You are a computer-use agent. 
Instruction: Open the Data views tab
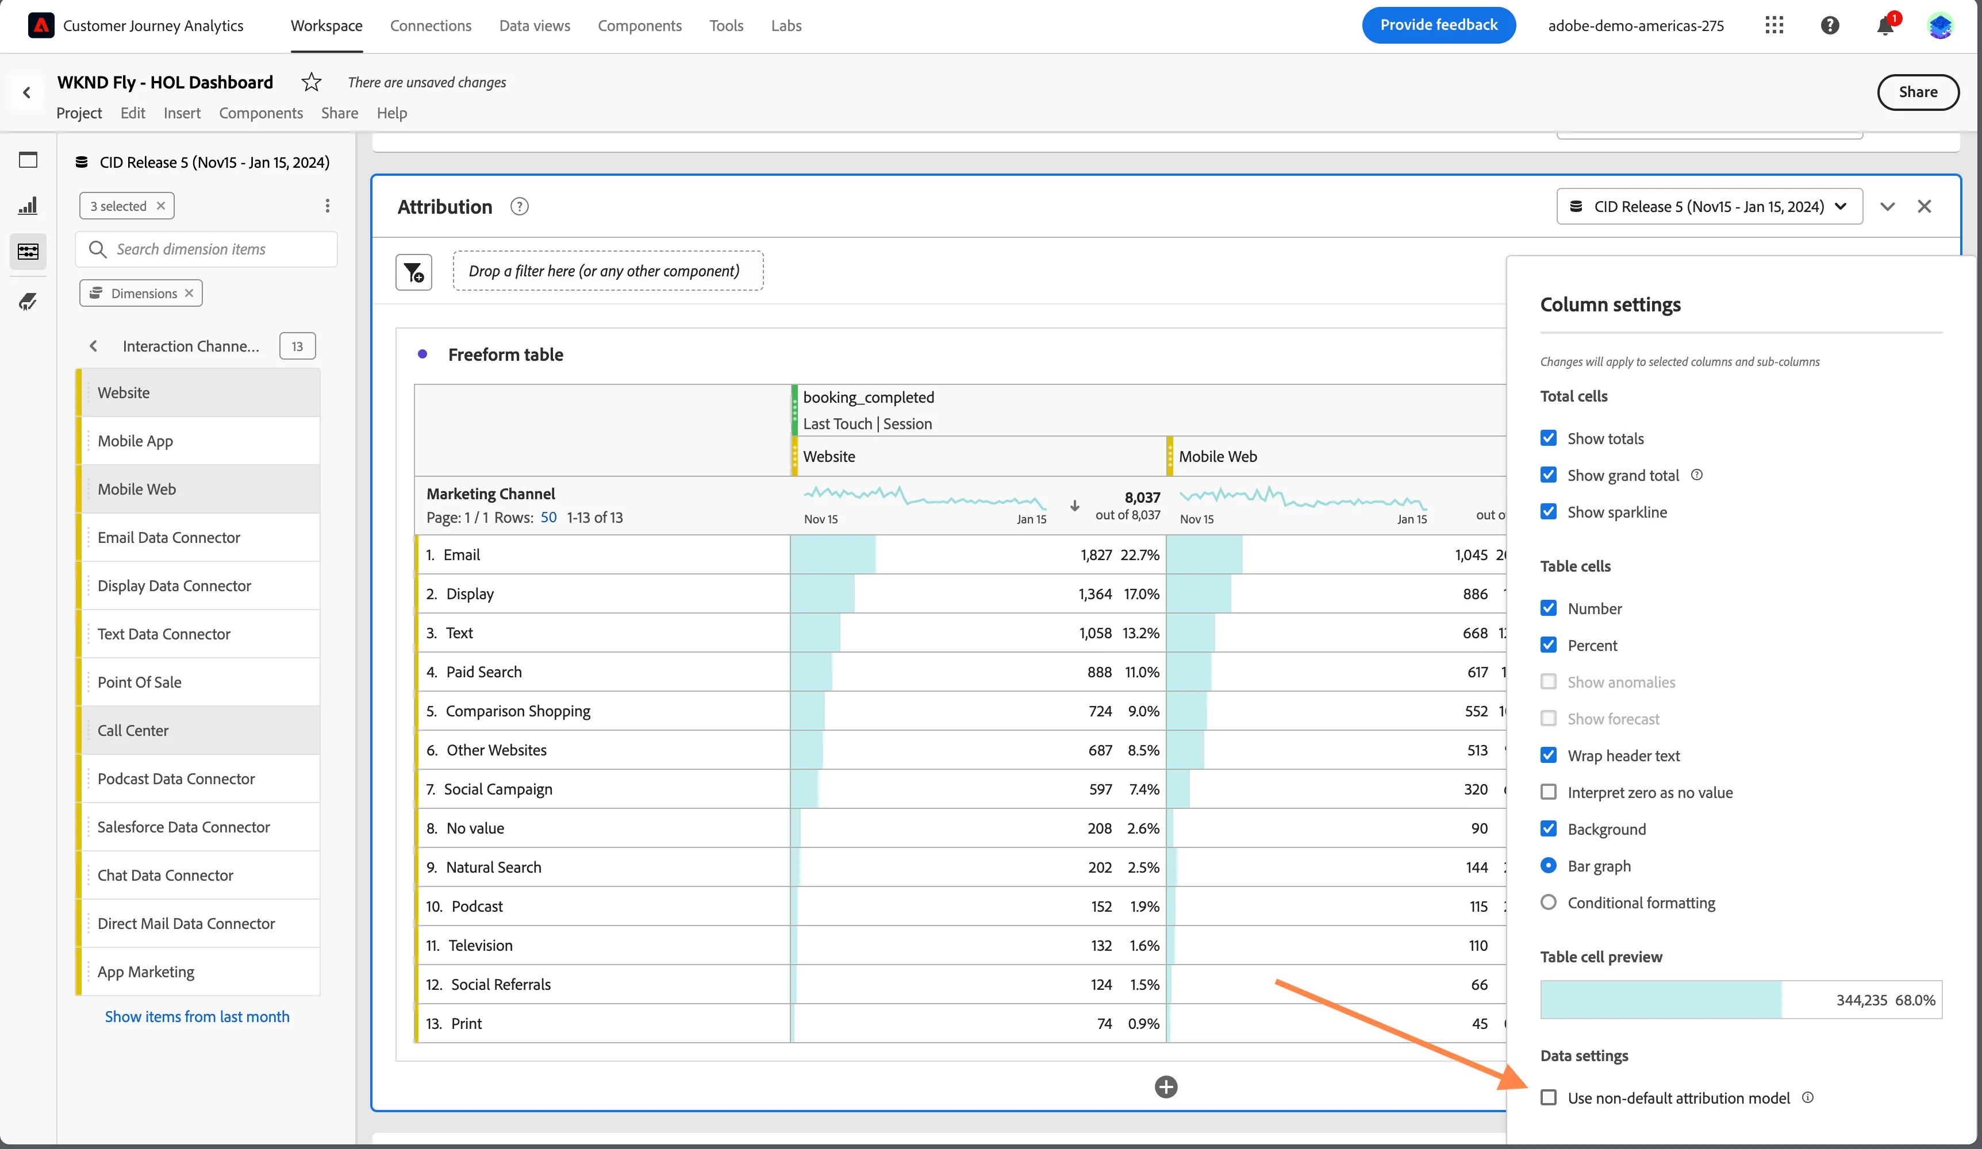point(534,25)
